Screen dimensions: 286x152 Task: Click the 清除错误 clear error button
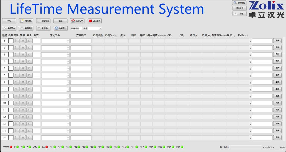click(239, 8)
